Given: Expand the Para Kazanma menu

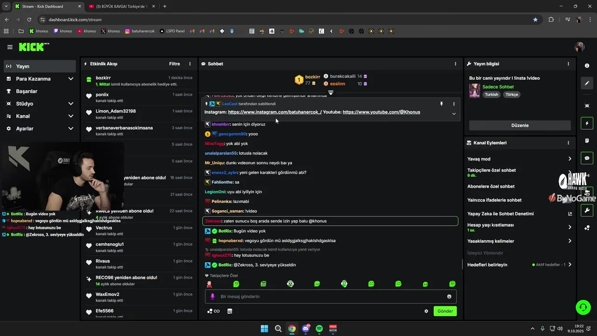Looking at the screenshot, I should [40, 79].
